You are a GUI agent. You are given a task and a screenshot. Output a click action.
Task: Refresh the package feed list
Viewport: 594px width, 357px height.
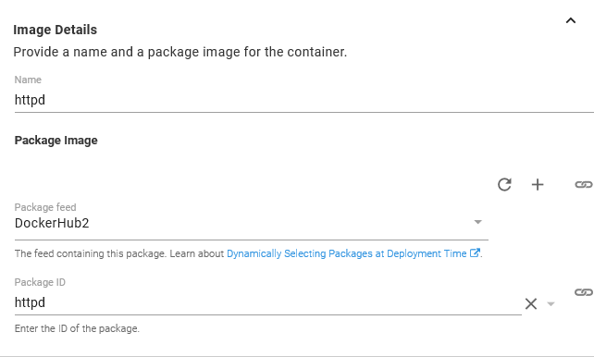point(504,185)
